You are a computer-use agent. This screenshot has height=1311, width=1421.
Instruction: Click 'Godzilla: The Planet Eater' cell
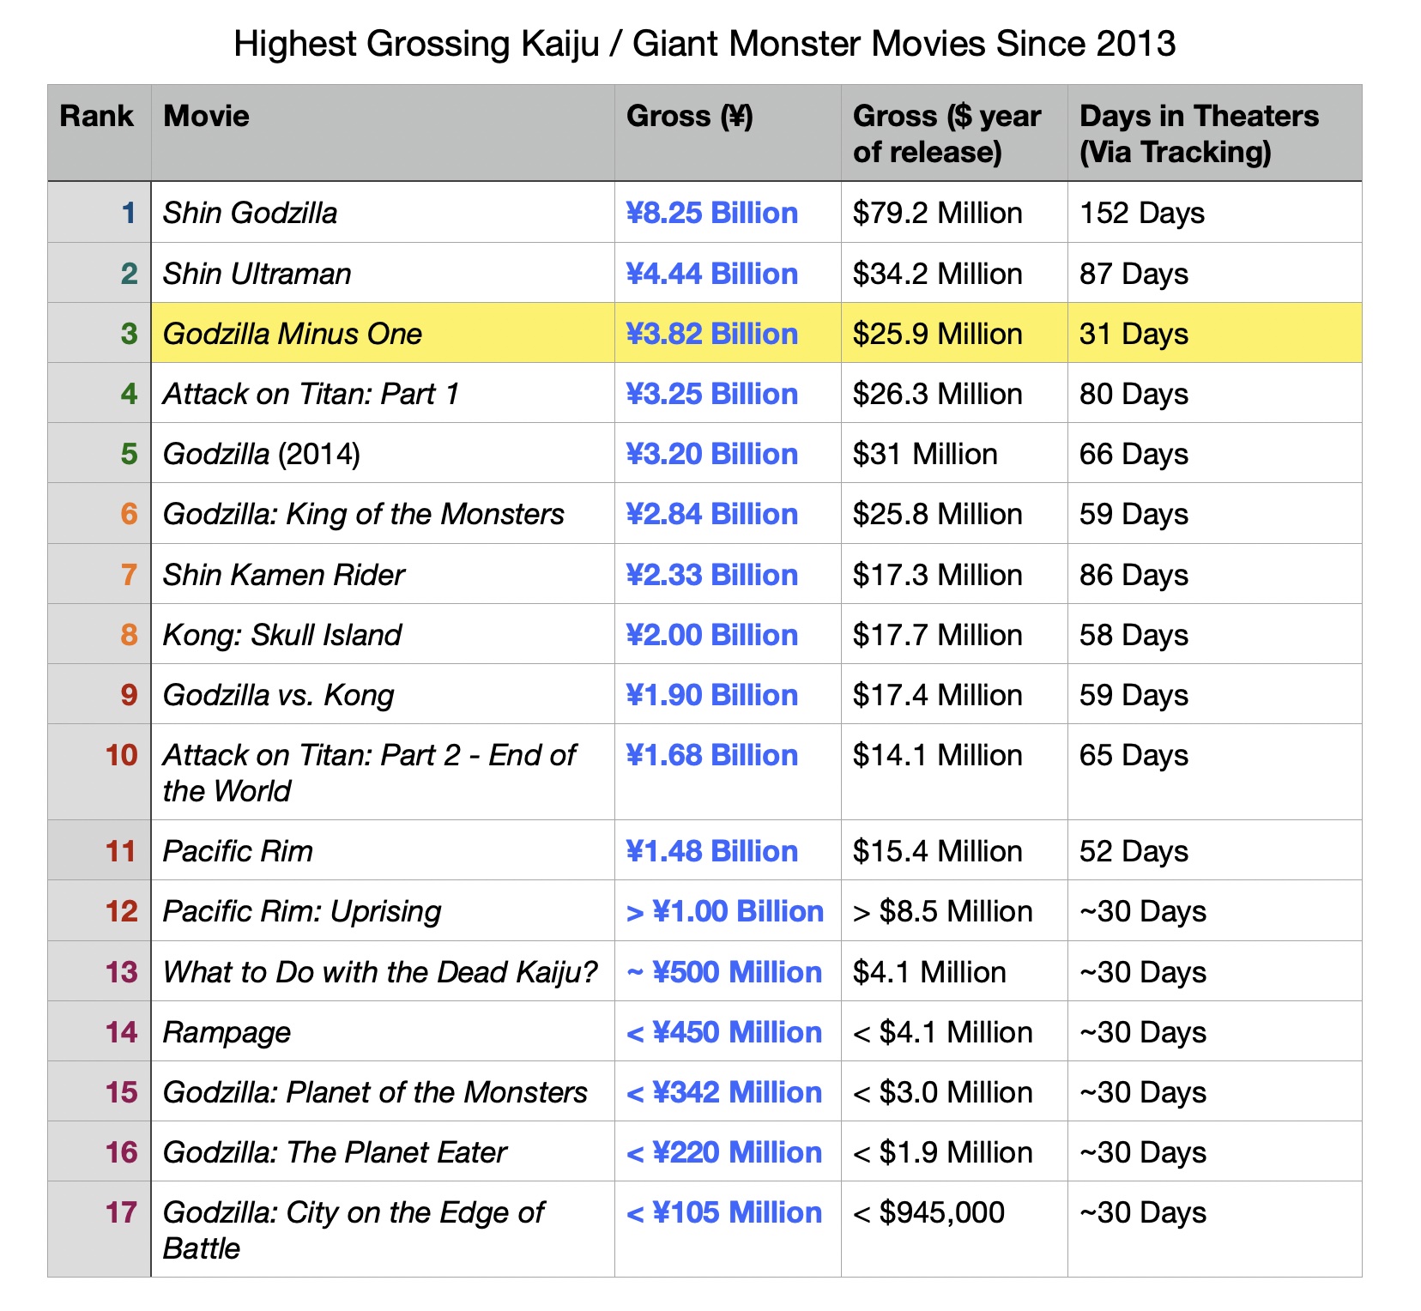click(383, 1151)
